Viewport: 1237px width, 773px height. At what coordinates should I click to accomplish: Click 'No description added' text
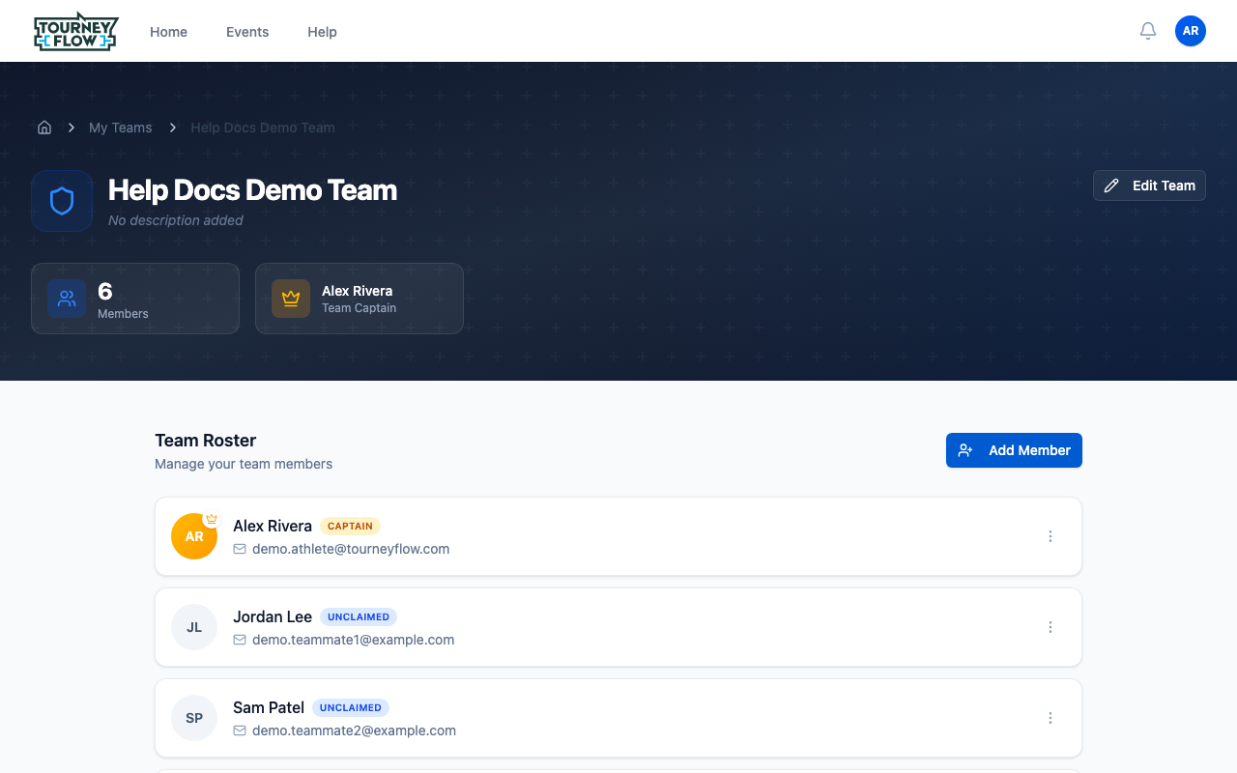click(x=176, y=220)
